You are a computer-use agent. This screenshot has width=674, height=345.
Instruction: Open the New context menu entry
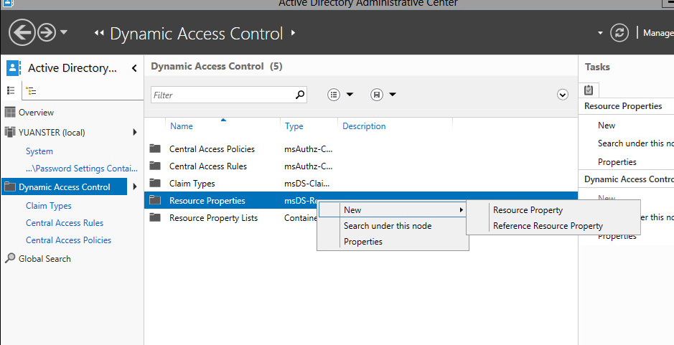(x=393, y=210)
